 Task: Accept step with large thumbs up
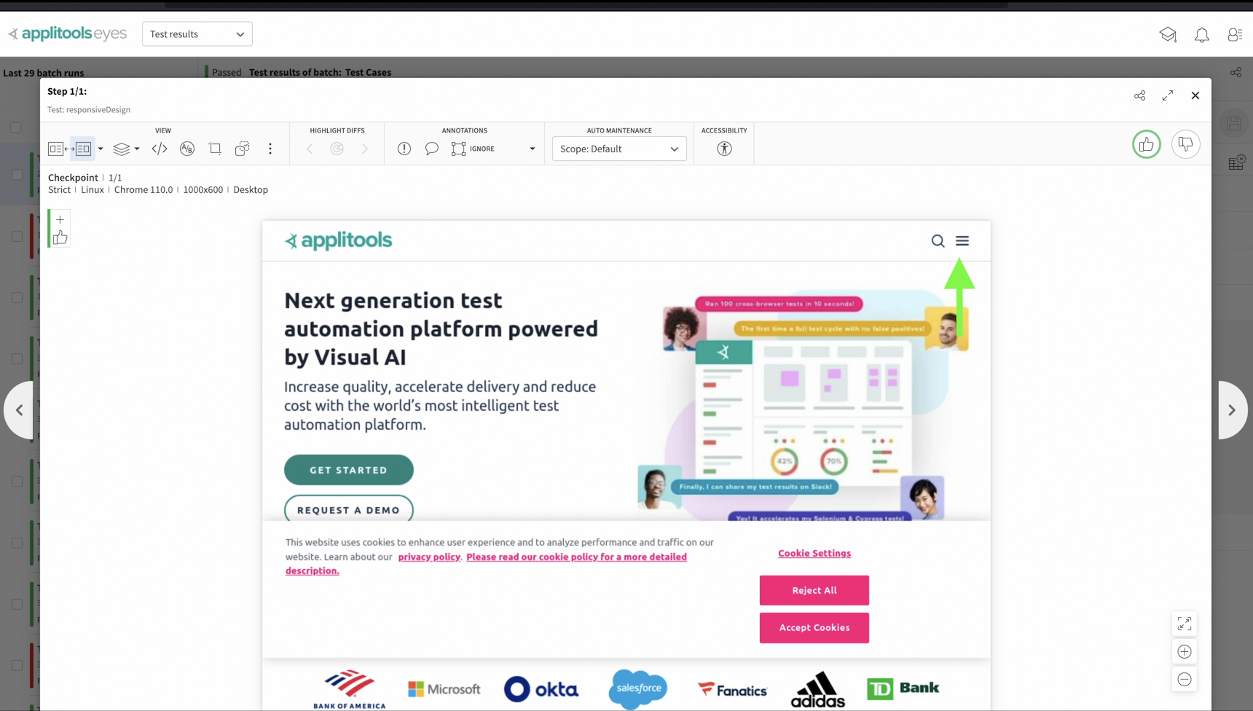click(1147, 144)
